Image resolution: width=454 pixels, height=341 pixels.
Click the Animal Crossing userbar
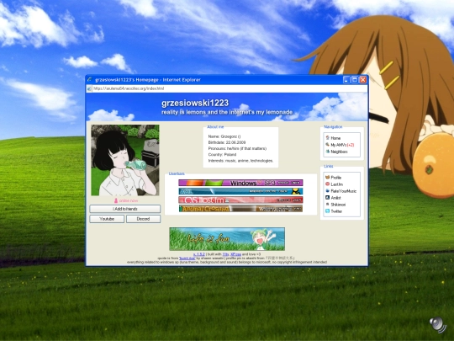(240, 209)
